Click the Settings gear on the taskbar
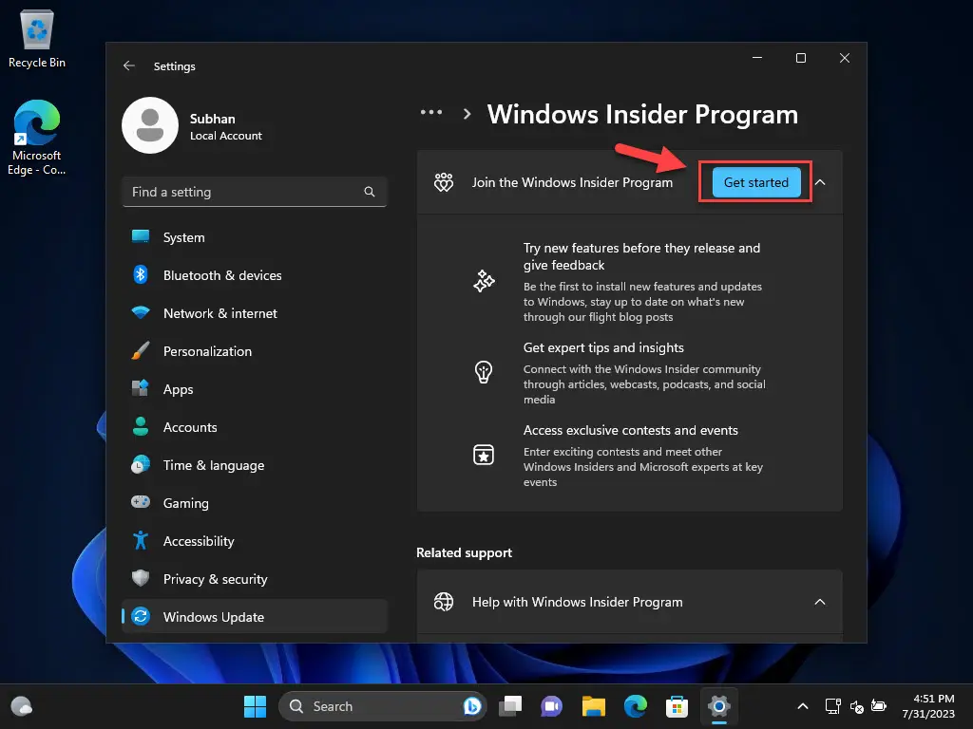 (718, 706)
